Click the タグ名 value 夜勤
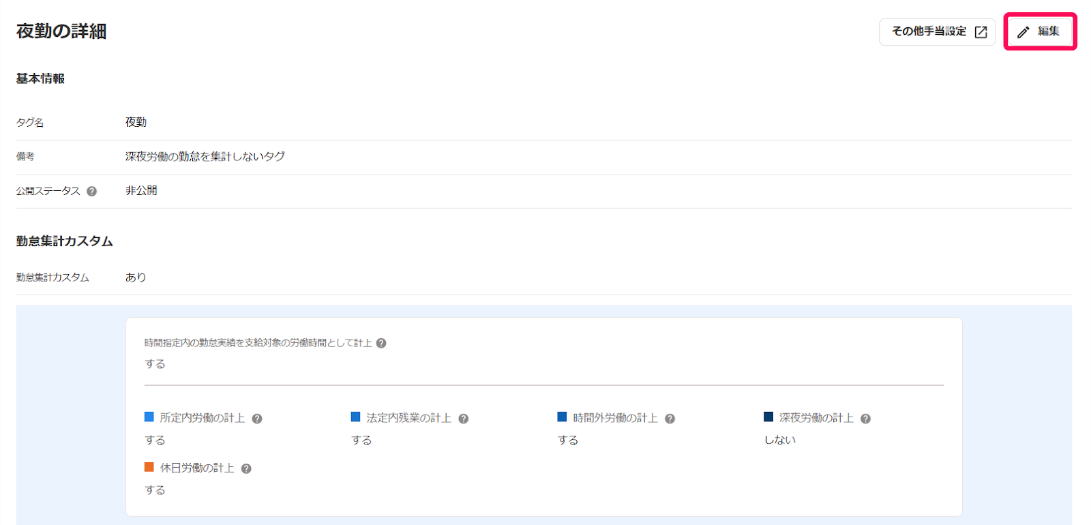Image resolution: width=1091 pixels, height=525 pixels. pyautogui.click(x=136, y=122)
